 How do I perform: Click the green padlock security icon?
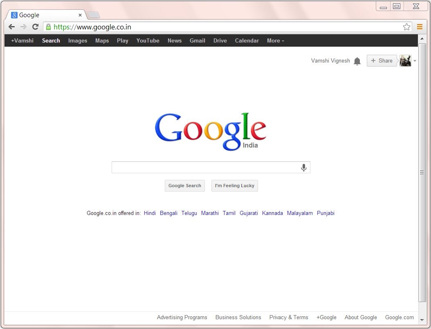(48, 27)
